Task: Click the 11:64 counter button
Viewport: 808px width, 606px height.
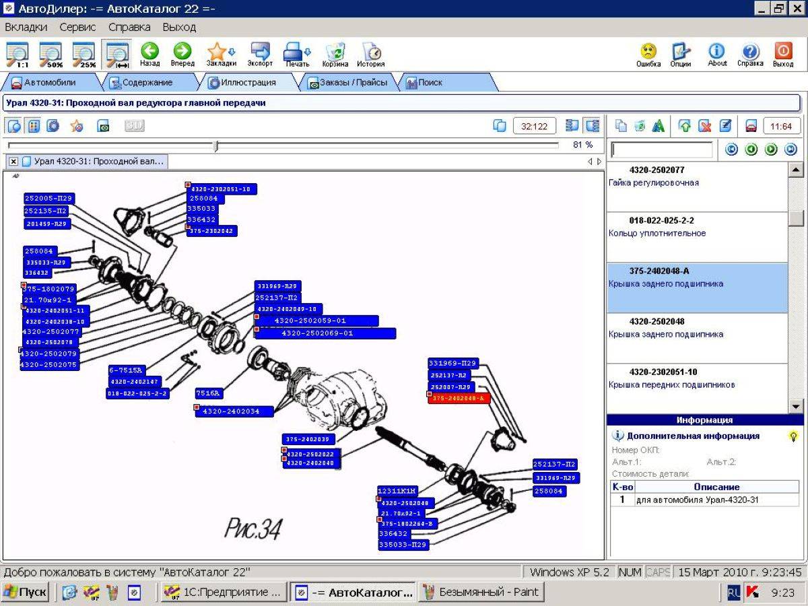Action: point(781,126)
